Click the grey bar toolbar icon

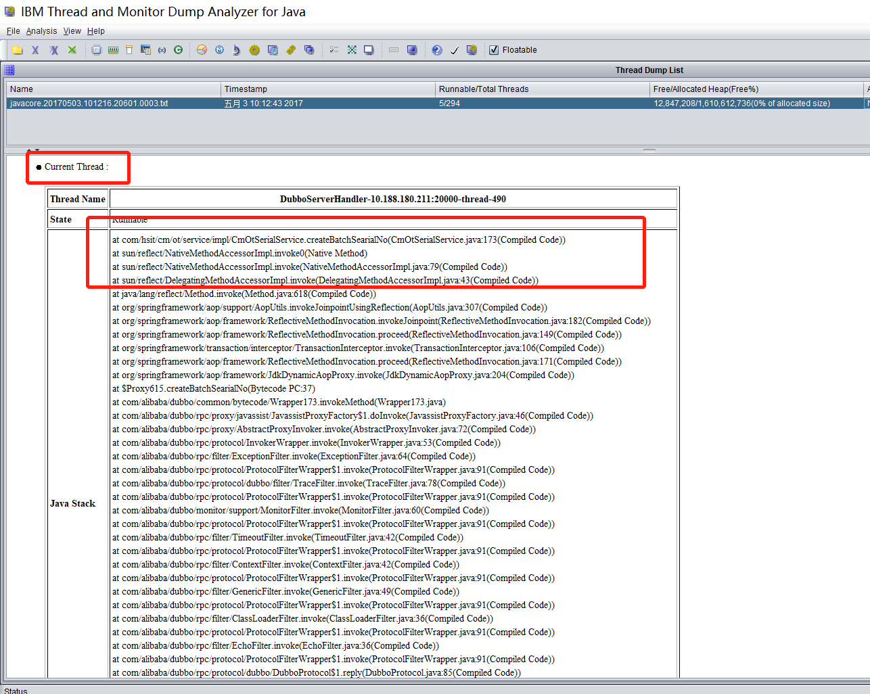(393, 50)
